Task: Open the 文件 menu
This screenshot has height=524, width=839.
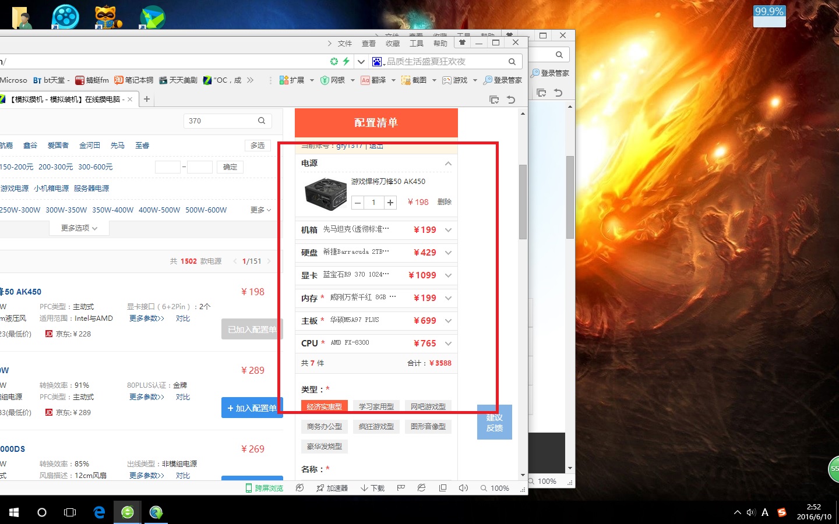Action: [345, 44]
